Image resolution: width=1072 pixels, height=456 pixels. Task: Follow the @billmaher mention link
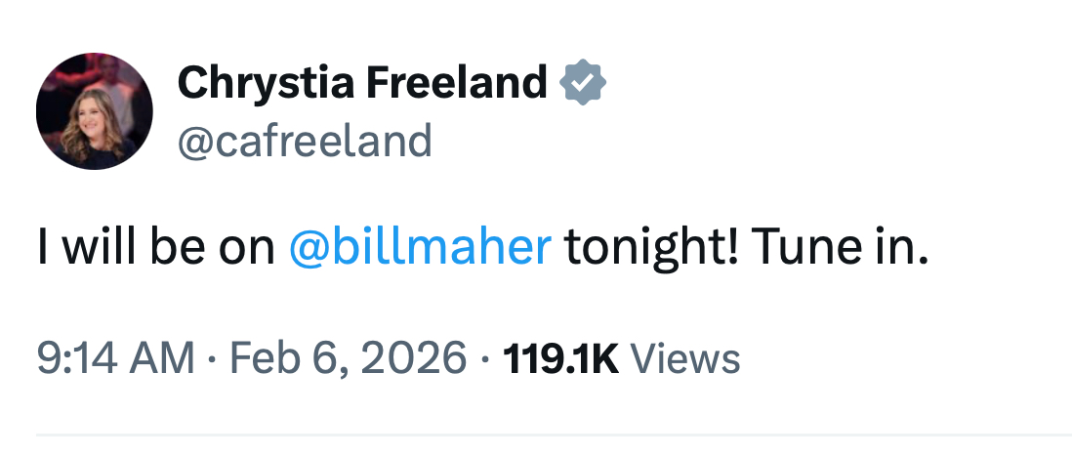[x=421, y=248]
